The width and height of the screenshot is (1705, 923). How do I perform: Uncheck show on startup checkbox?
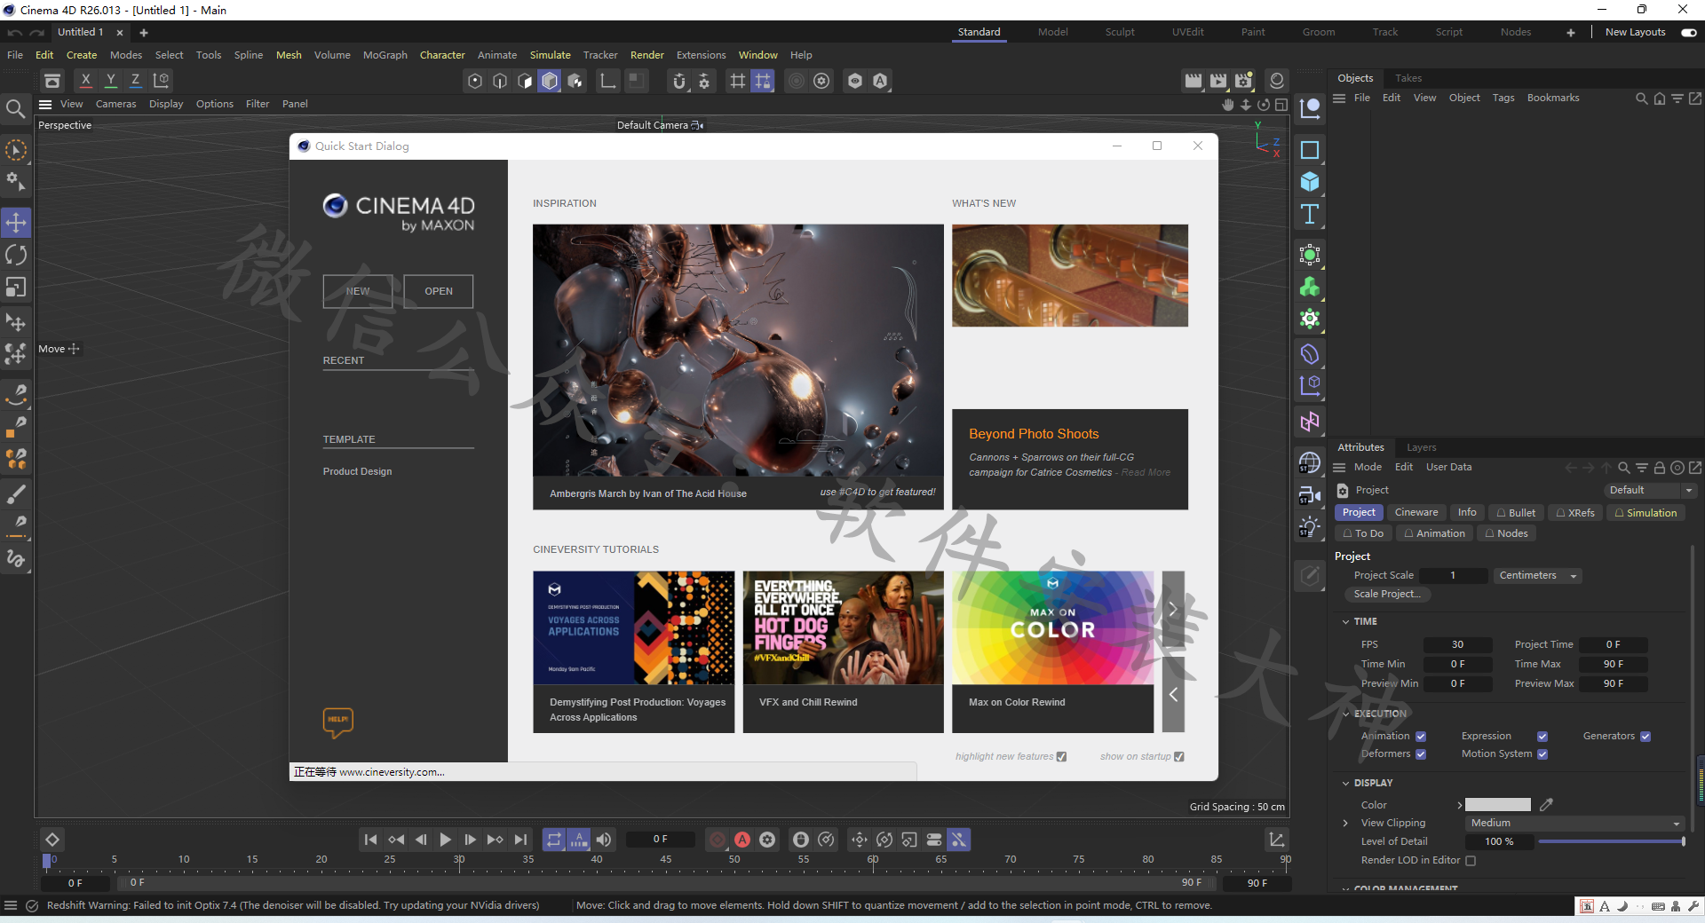click(x=1179, y=757)
